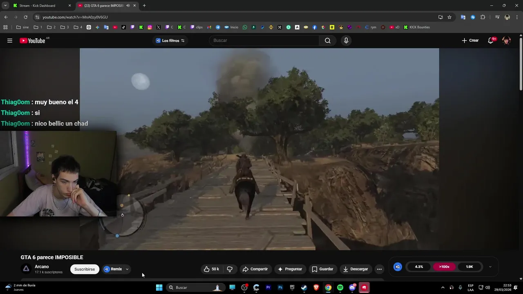The width and height of the screenshot is (523, 294).
Task: Open the YouTube hamburger guide menu
Action: click(x=10, y=40)
